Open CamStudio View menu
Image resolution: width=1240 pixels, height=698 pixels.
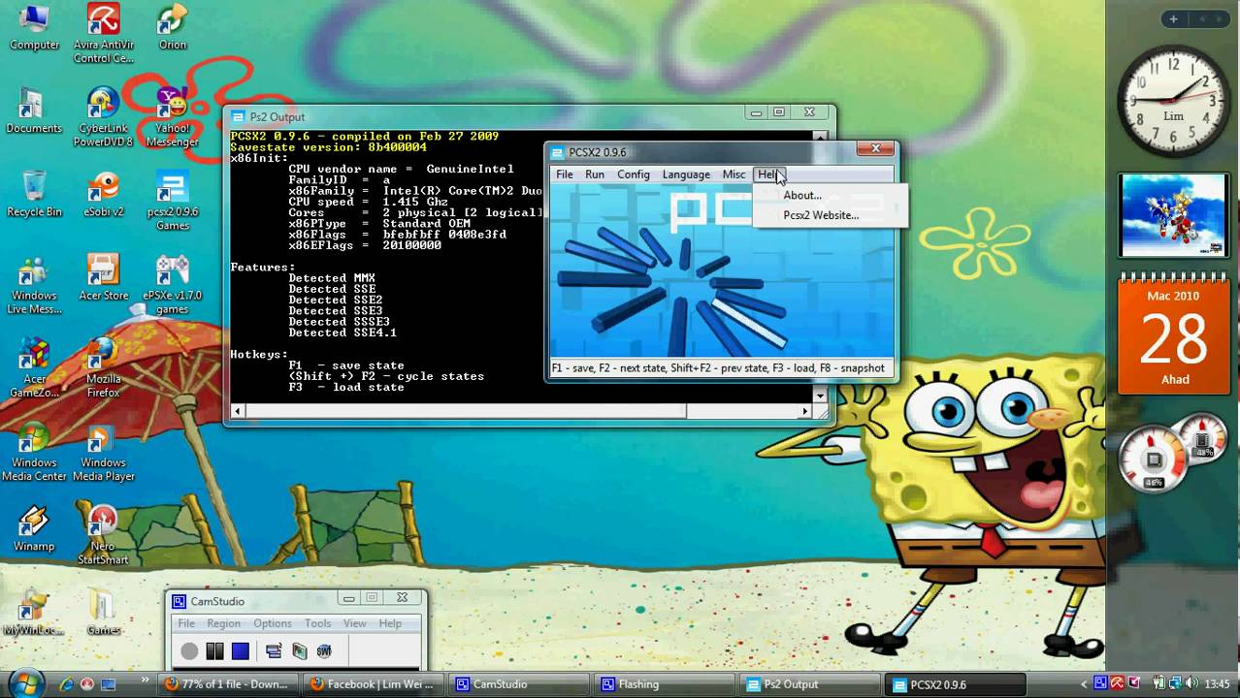pos(355,623)
